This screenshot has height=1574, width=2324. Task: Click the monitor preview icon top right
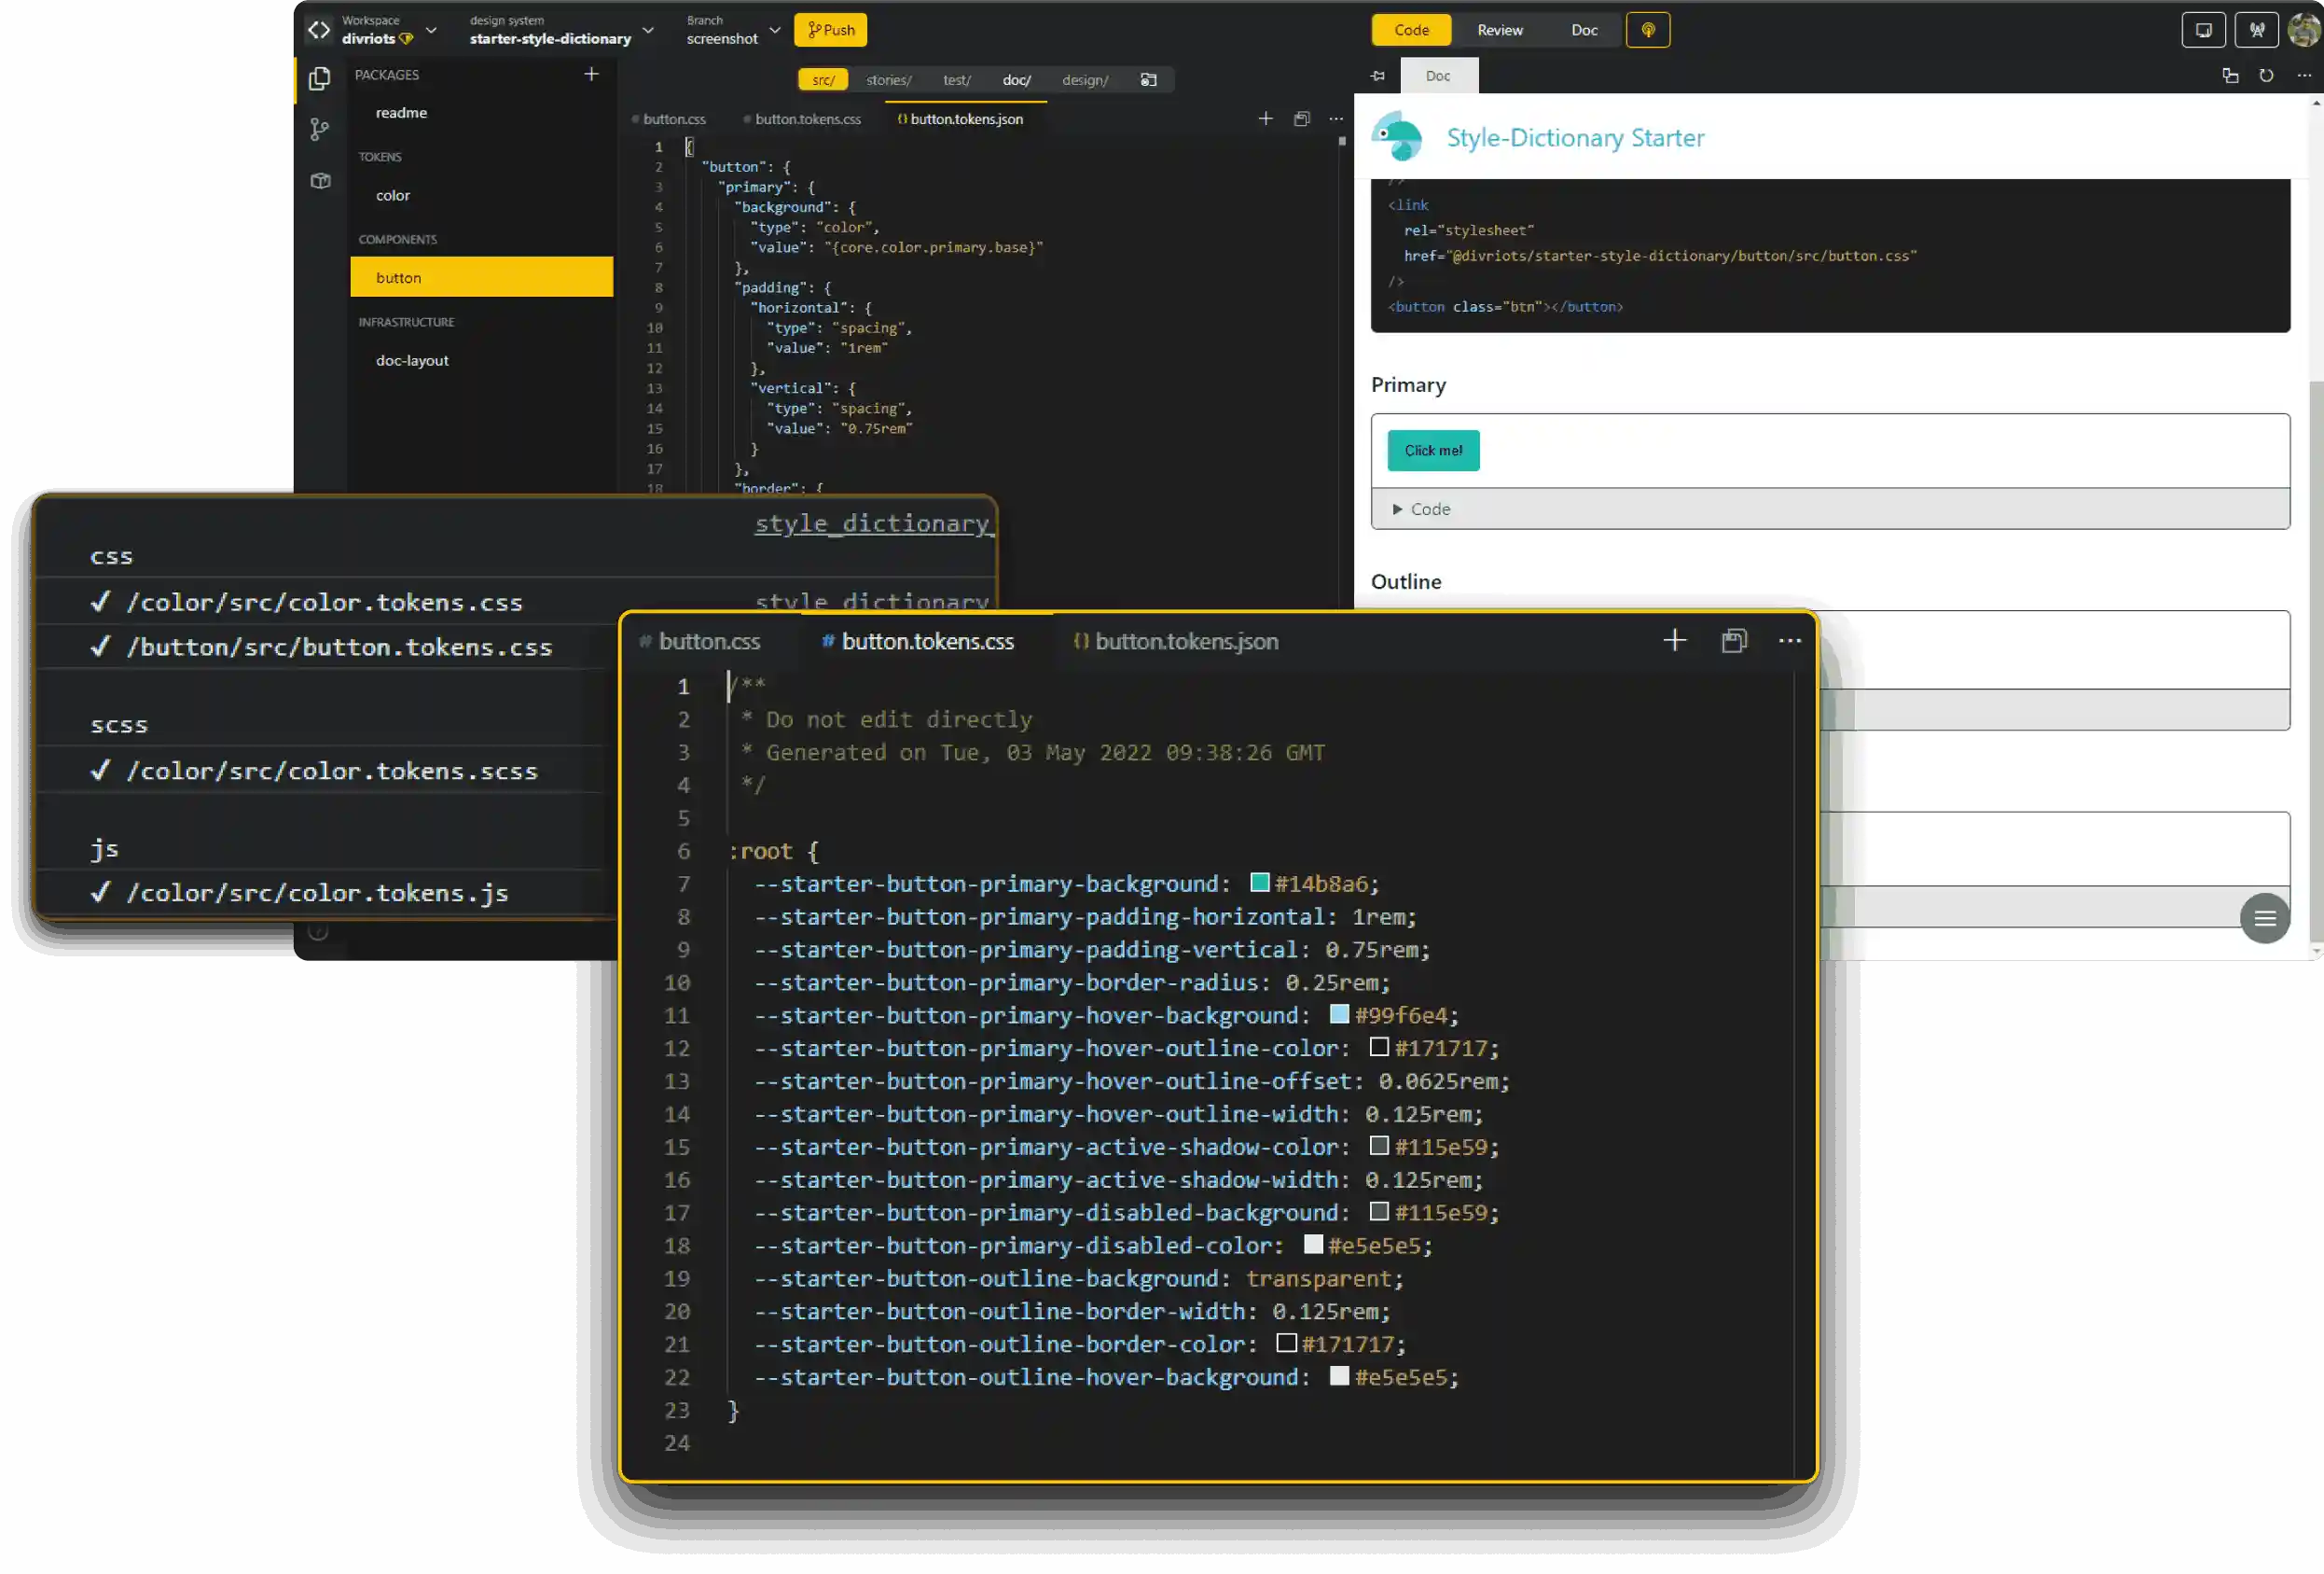pyautogui.click(x=2204, y=29)
